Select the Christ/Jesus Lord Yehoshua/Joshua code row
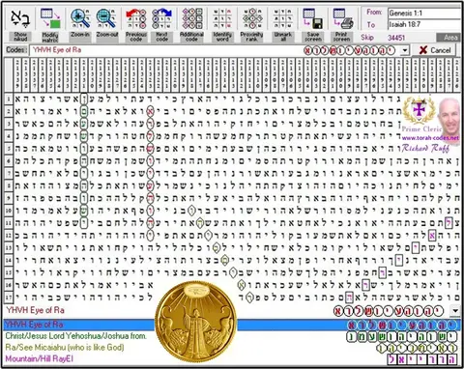The width and height of the screenshot is (464, 369). [x=232, y=336]
